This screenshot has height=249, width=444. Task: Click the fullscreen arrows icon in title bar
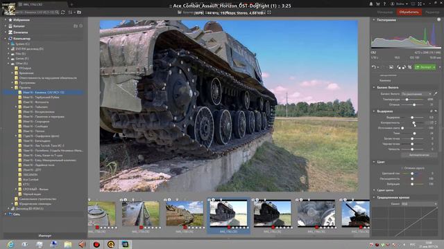(x=420, y=4)
